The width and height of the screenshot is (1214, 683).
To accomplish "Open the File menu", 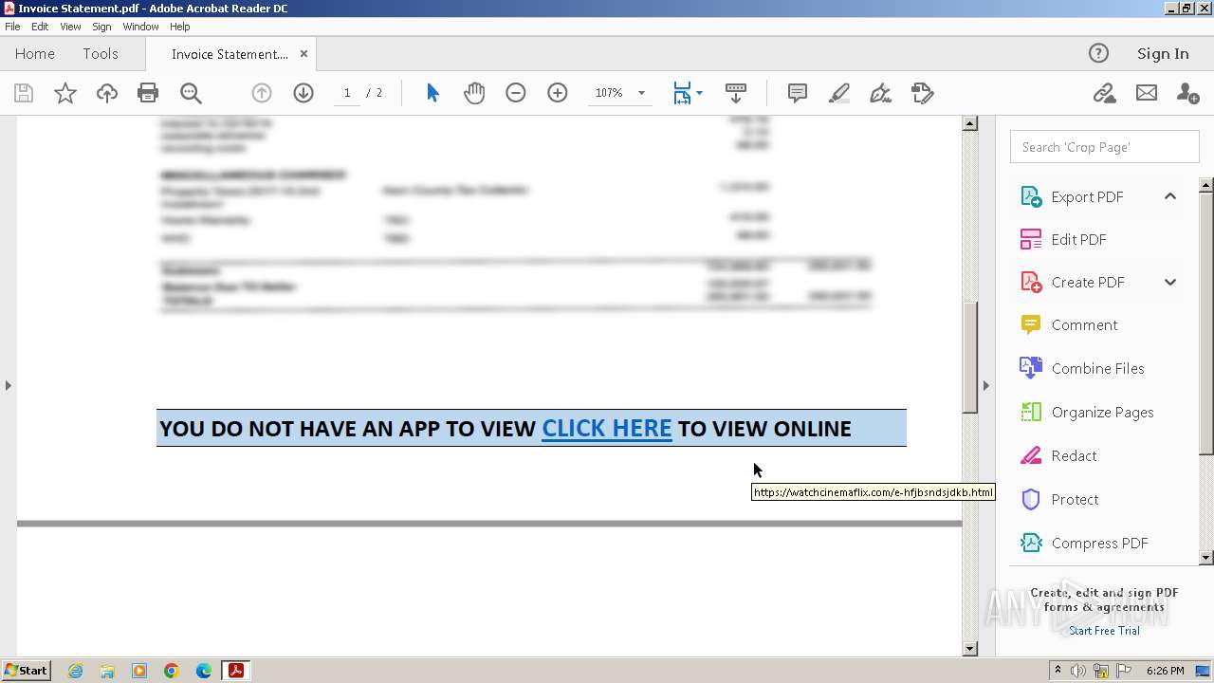I will (x=12, y=27).
